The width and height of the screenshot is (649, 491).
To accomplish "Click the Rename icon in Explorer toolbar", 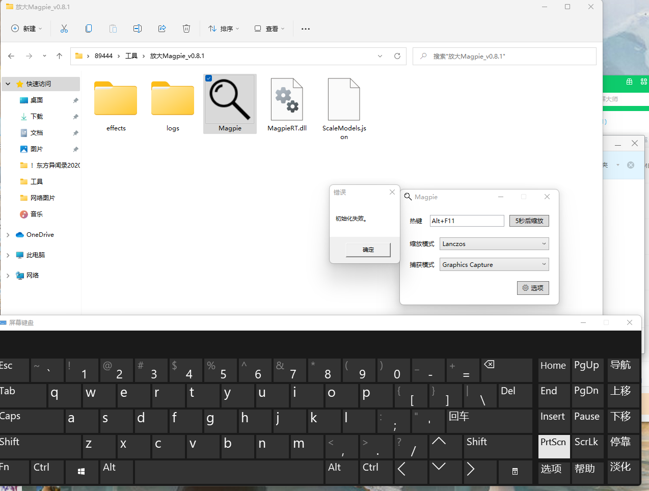I will pyautogui.click(x=138, y=29).
